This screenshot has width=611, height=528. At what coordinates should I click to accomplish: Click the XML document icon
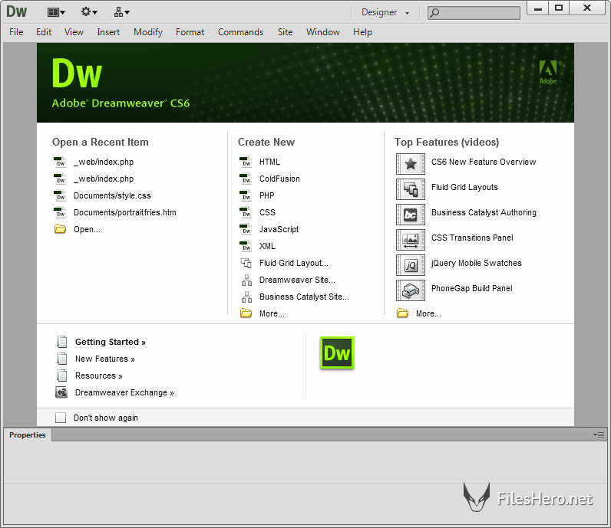(x=246, y=246)
